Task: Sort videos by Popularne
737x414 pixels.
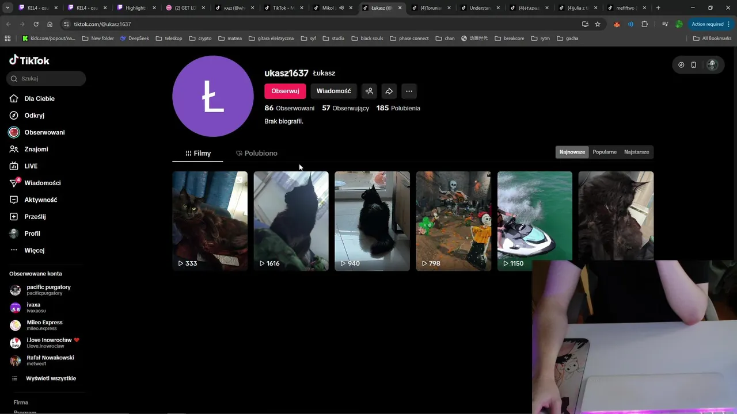Action: tap(605, 152)
